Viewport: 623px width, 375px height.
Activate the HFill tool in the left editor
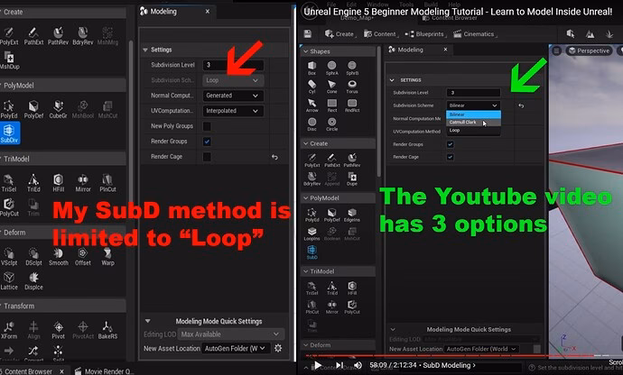point(58,182)
